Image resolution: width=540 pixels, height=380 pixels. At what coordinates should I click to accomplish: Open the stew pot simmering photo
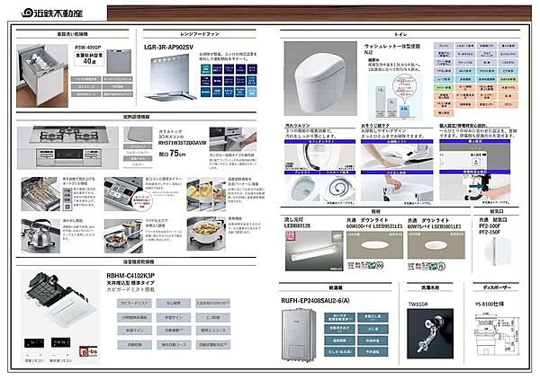206,234
